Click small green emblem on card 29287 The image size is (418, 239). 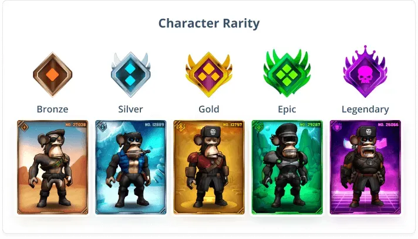click(x=258, y=127)
